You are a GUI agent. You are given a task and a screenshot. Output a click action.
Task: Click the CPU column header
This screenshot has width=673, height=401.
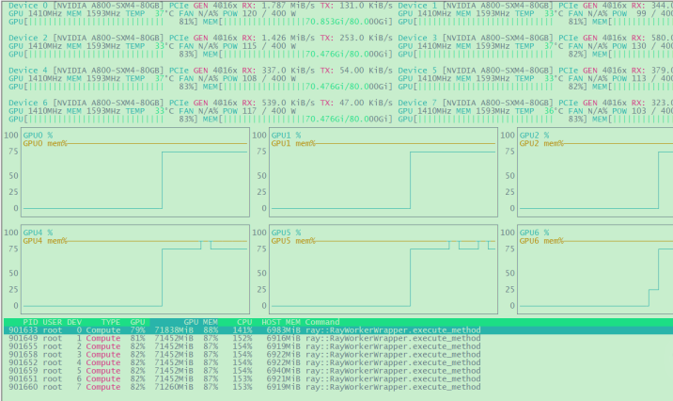click(244, 322)
